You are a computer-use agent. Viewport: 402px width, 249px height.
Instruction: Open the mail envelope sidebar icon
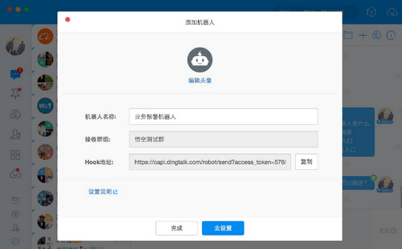coord(16,200)
